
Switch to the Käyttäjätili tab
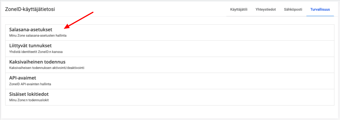tap(239, 9)
